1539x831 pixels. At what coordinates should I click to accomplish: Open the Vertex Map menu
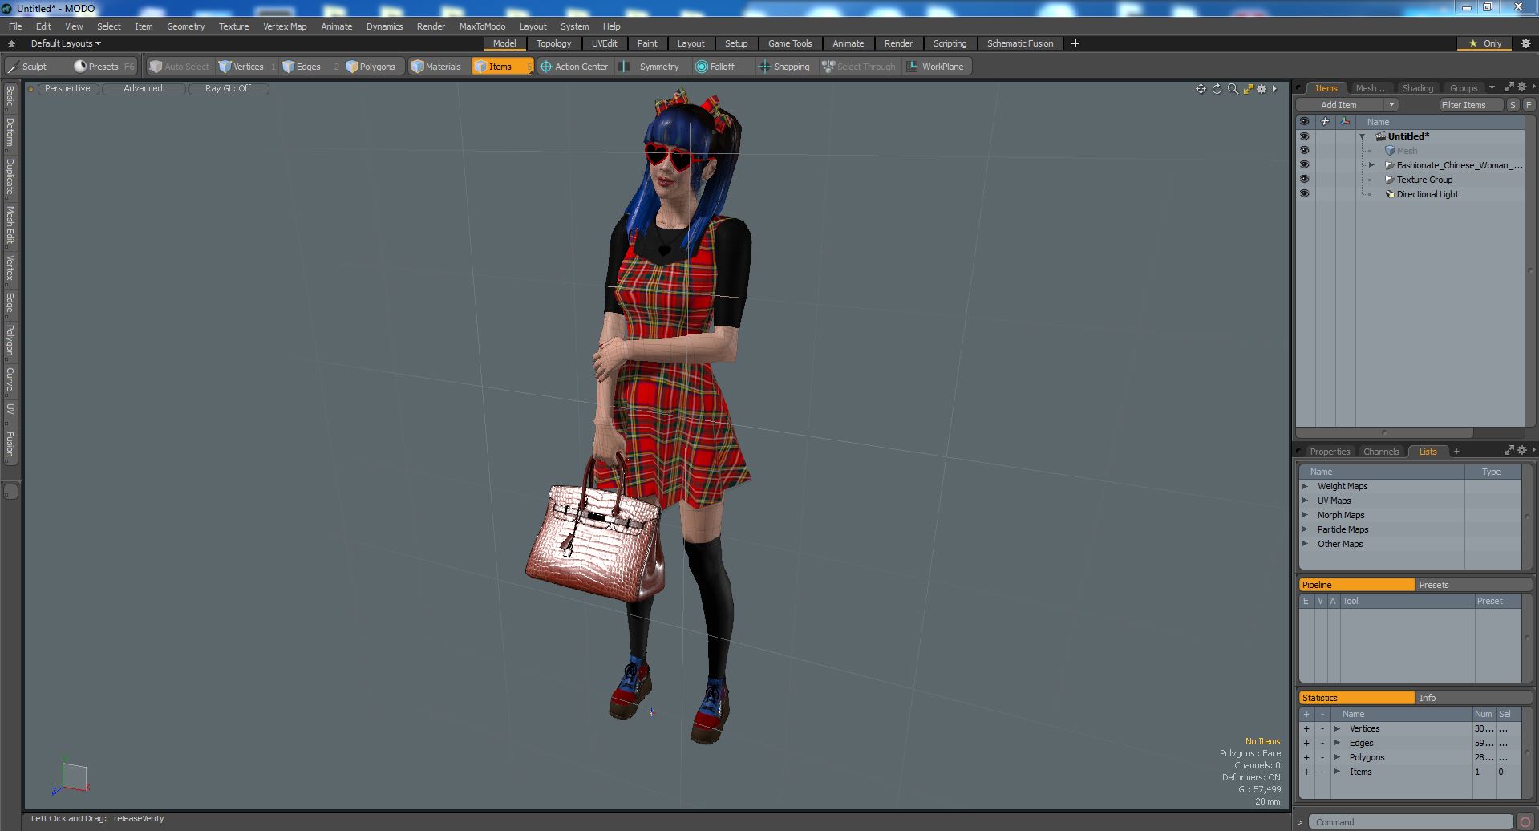(x=285, y=26)
